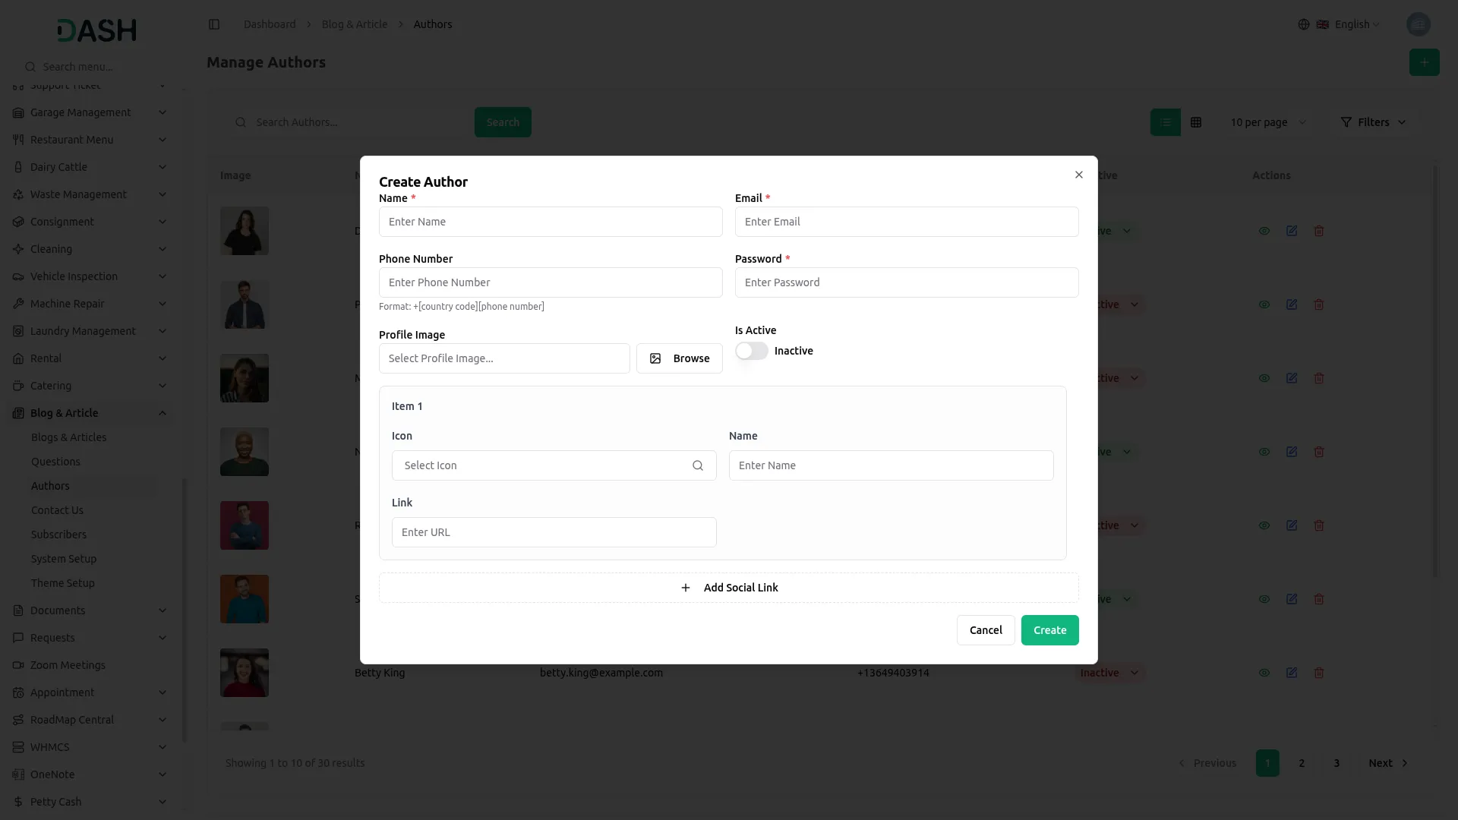Click the list view icon
Image resolution: width=1458 pixels, height=820 pixels.
click(1166, 122)
